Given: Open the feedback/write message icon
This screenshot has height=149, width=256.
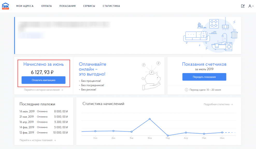Looking at the screenshot, I should coord(243,5).
